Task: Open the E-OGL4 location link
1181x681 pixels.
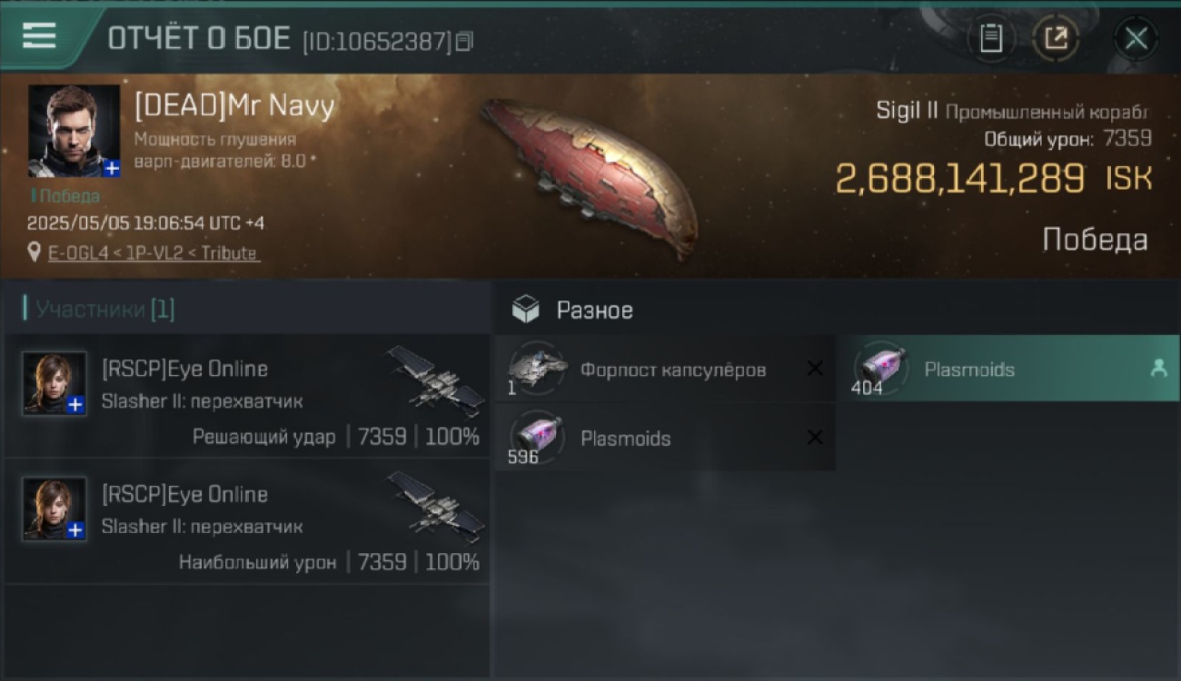Action: pyautogui.click(x=154, y=253)
